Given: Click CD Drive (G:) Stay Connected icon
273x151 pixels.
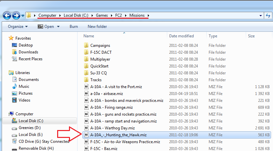Looking at the screenshot, I should (x=14, y=141).
